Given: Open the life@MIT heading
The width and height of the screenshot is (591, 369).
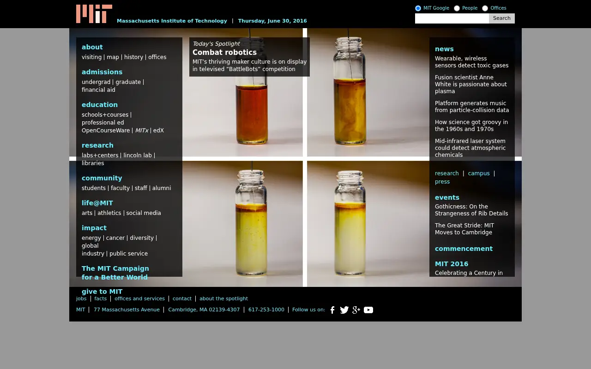Looking at the screenshot, I should (x=97, y=203).
